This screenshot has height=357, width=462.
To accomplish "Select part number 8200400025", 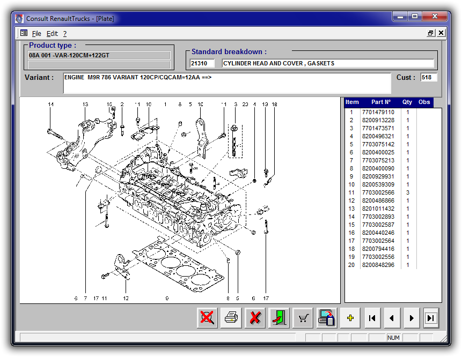I will [378, 152].
